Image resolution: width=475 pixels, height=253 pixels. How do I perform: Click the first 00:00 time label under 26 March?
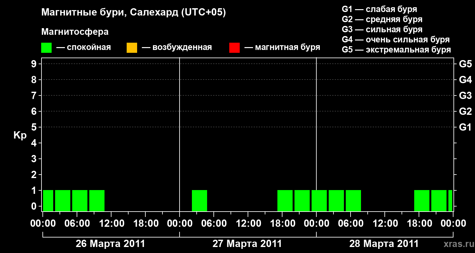point(43,224)
